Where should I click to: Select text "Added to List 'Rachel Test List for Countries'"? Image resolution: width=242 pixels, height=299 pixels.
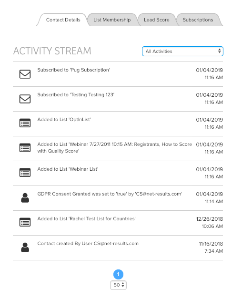pos(86,219)
